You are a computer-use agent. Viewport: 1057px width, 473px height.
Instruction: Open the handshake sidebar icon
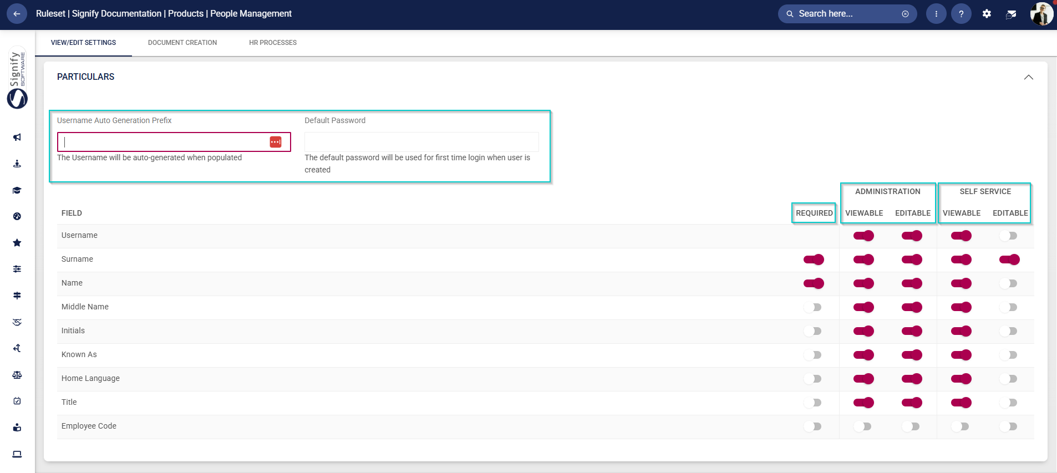17,322
